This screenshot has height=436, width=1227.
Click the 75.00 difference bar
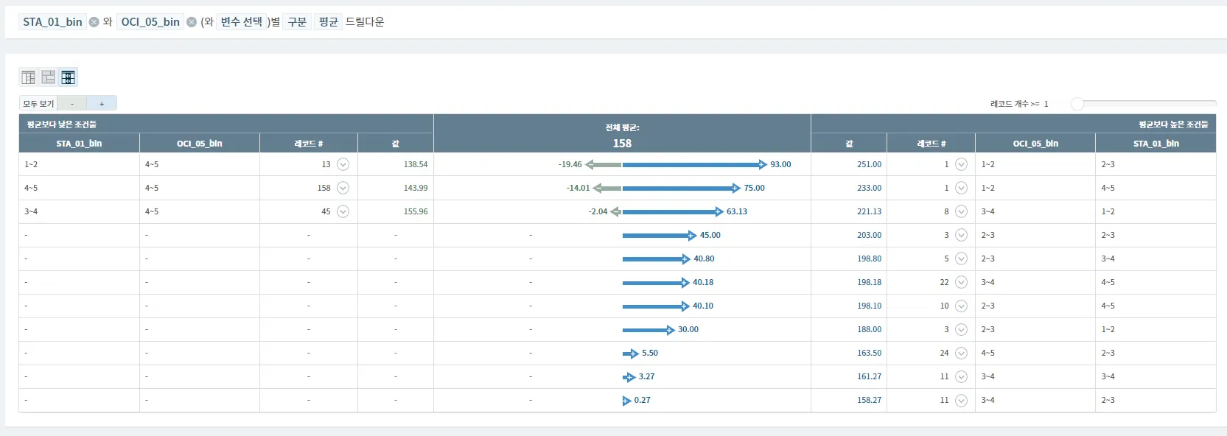[682, 189]
